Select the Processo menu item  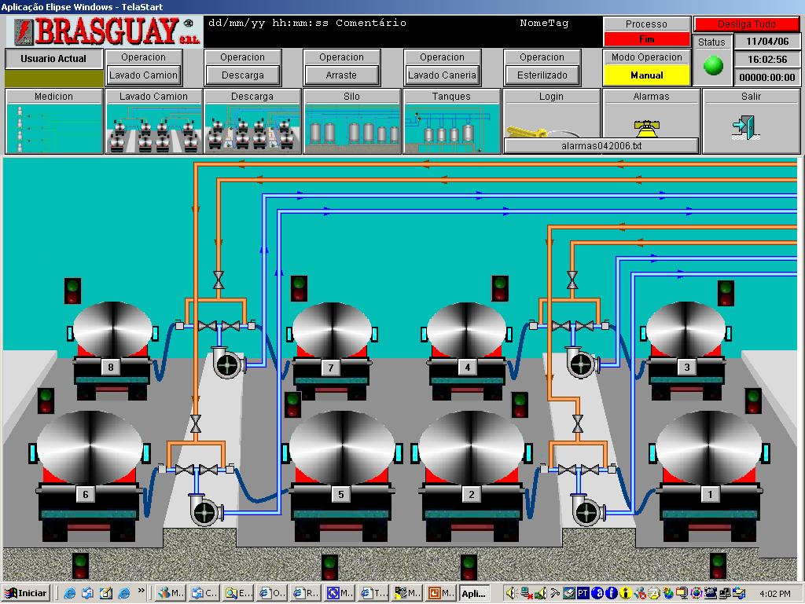pos(647,24)
